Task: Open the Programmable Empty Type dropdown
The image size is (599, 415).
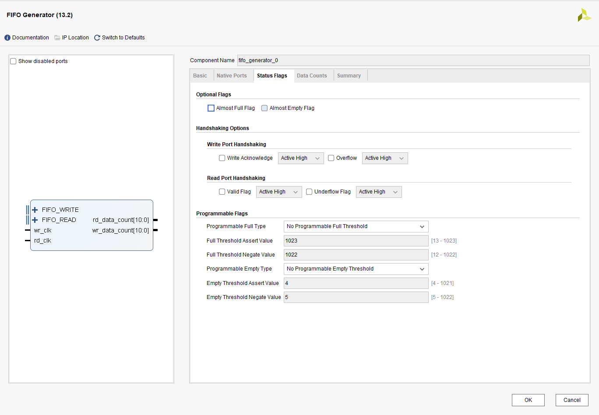Action: [x=356, y=269]
